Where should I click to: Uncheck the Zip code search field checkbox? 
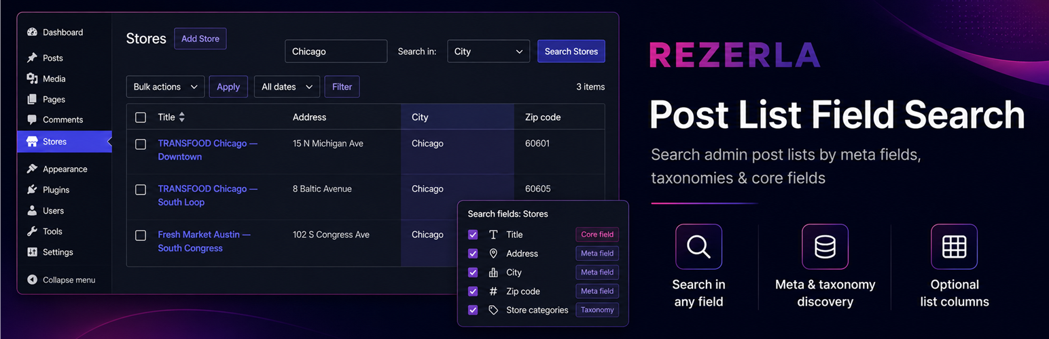[473, 292]
